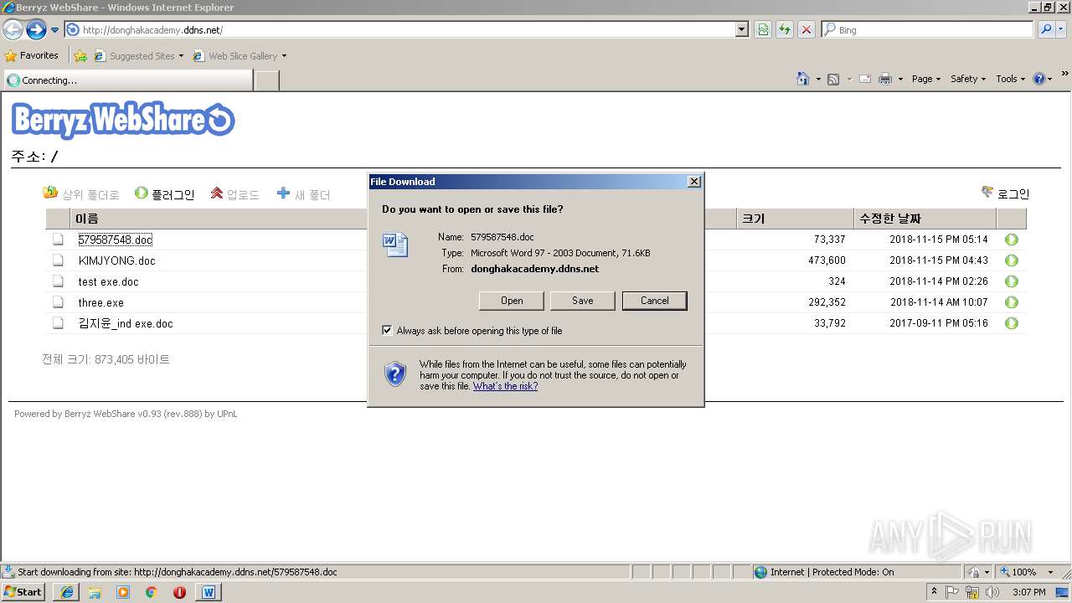Click the upload (업로드) link
Screen dimensions: 1072x603
point(234,194)
